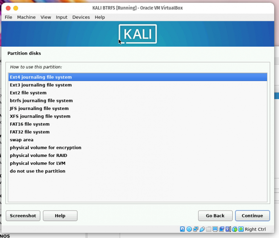279x238 pixels.
Task: Select Ext3 journaling file system
Action: pos(138,85)
